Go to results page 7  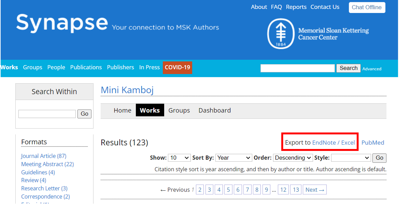pyautogui.click(x=247, y=190)
